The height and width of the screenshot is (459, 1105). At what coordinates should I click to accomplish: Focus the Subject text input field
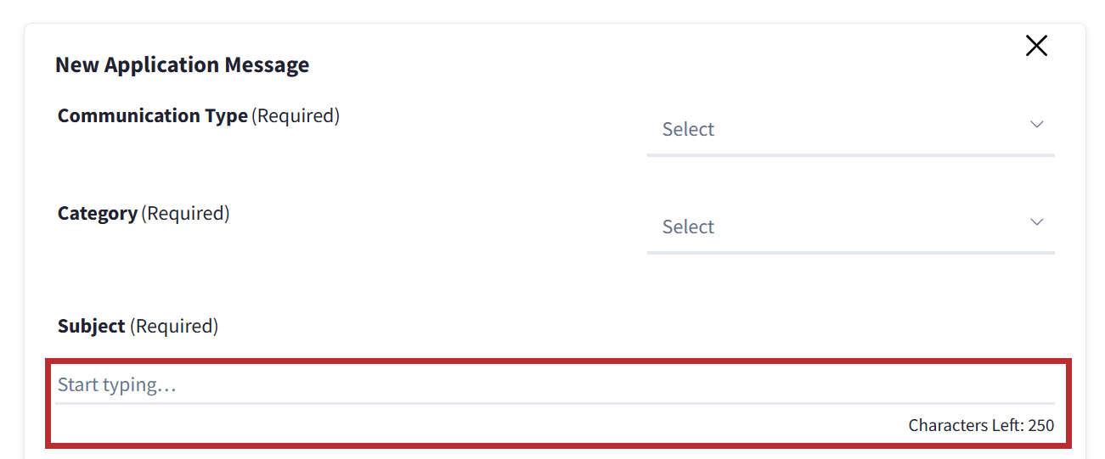coord(554,385)
